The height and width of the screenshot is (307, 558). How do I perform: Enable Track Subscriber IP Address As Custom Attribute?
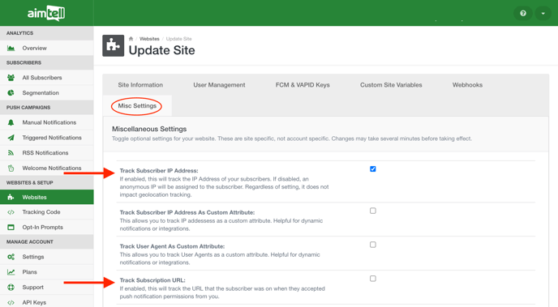point(372,211)
